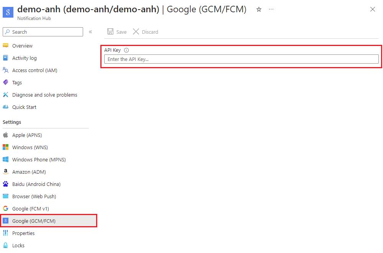Open Windows (WNS) settings

click(31, 147)
